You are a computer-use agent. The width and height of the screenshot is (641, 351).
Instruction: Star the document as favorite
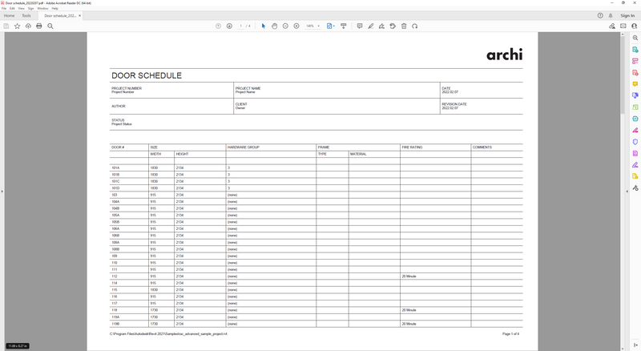click(17, 26)
